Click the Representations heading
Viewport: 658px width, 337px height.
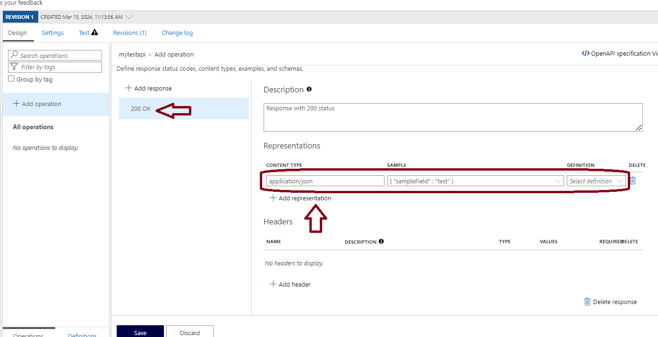coord(292,146)
